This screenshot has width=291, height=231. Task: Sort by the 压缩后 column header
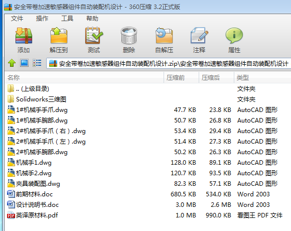pyautogui.click(x=216, y=77)
